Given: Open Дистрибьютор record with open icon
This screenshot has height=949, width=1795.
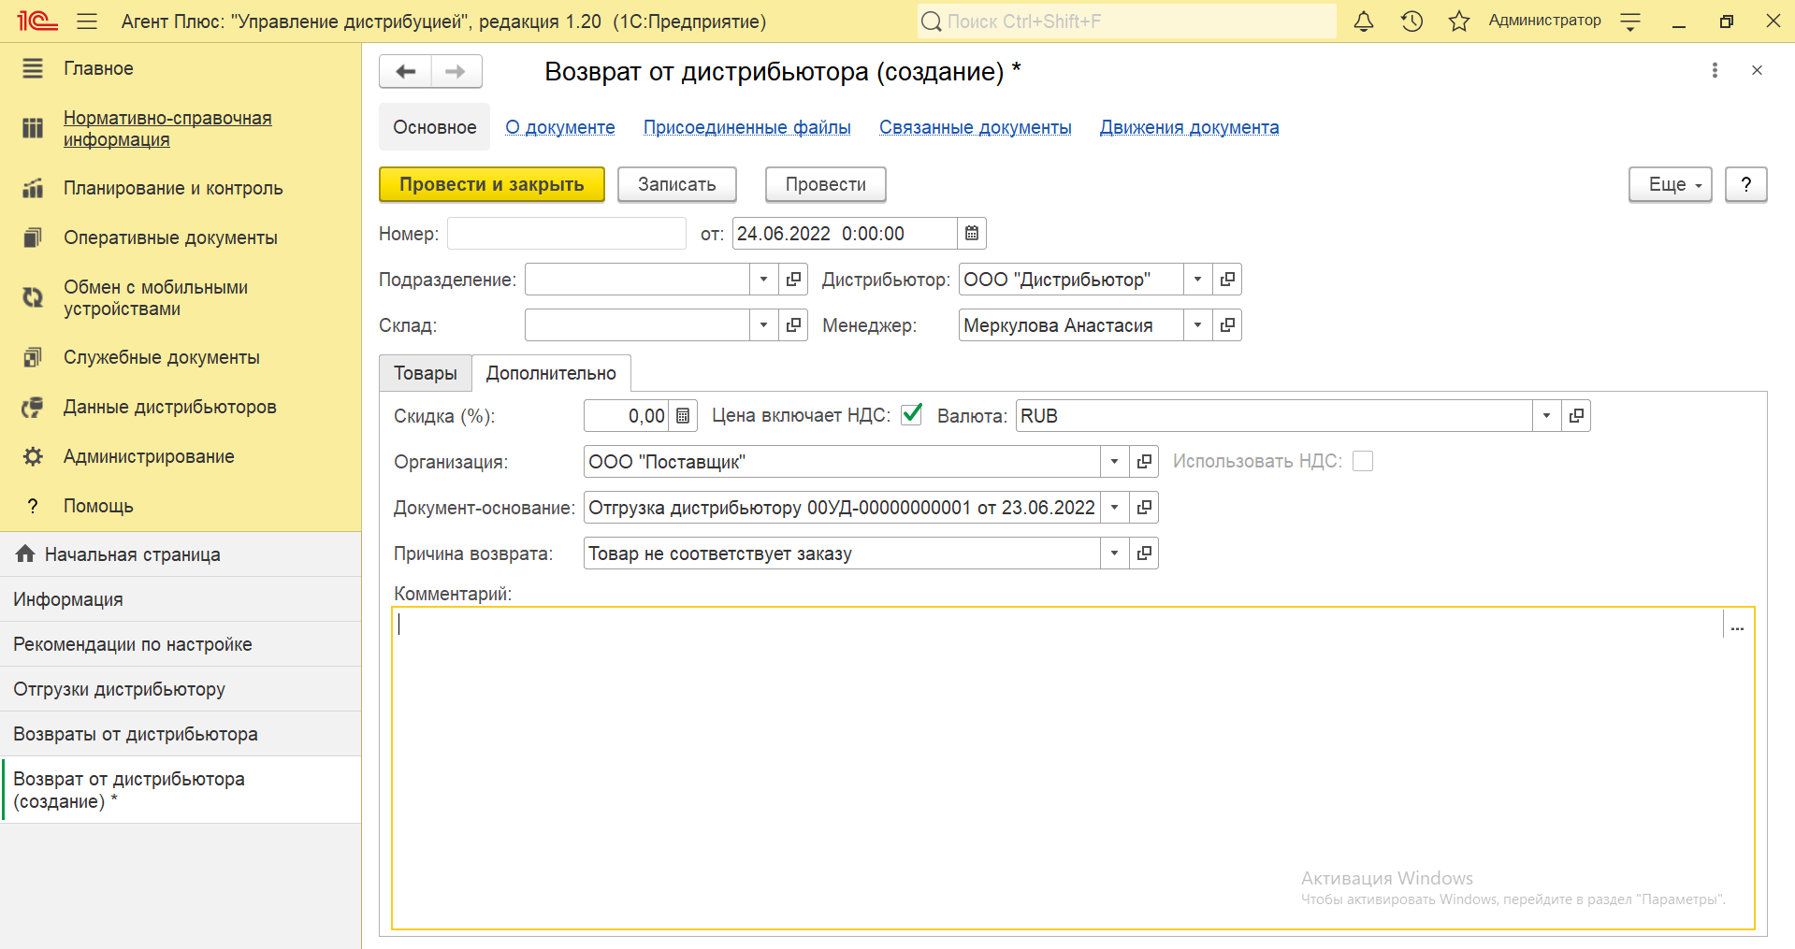Looking at the screenshot, I should pos(1227,280).
